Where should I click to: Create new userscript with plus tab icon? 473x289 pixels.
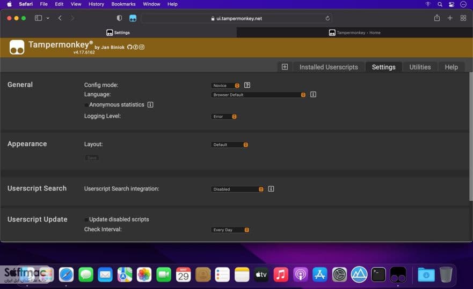(x=285, y=67)
